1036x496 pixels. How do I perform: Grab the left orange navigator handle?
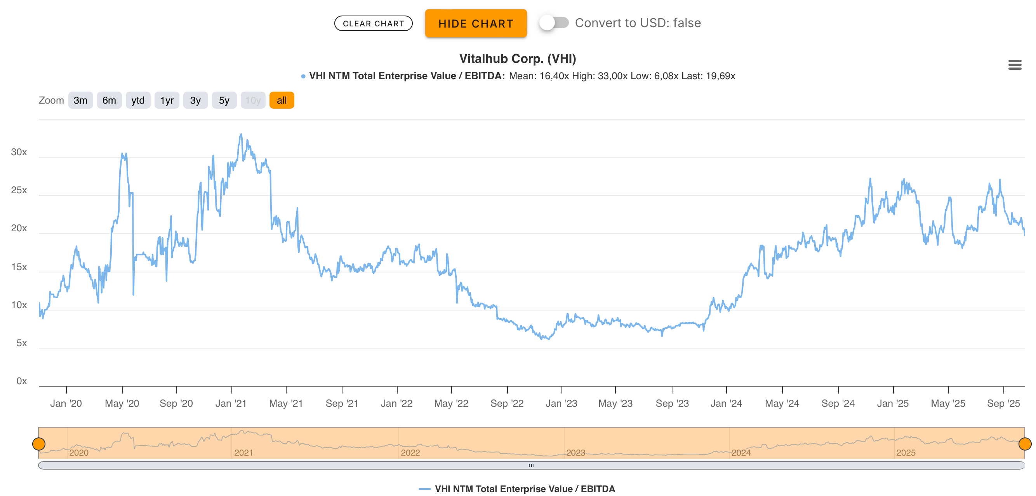[x=38, y=444]
